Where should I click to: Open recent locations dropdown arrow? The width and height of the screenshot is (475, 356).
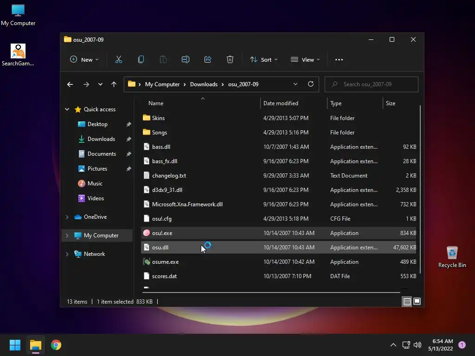[x=100, y=84]
